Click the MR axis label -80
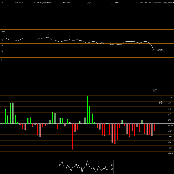Viewport: 174px width, 174px height. click(170, 148)
